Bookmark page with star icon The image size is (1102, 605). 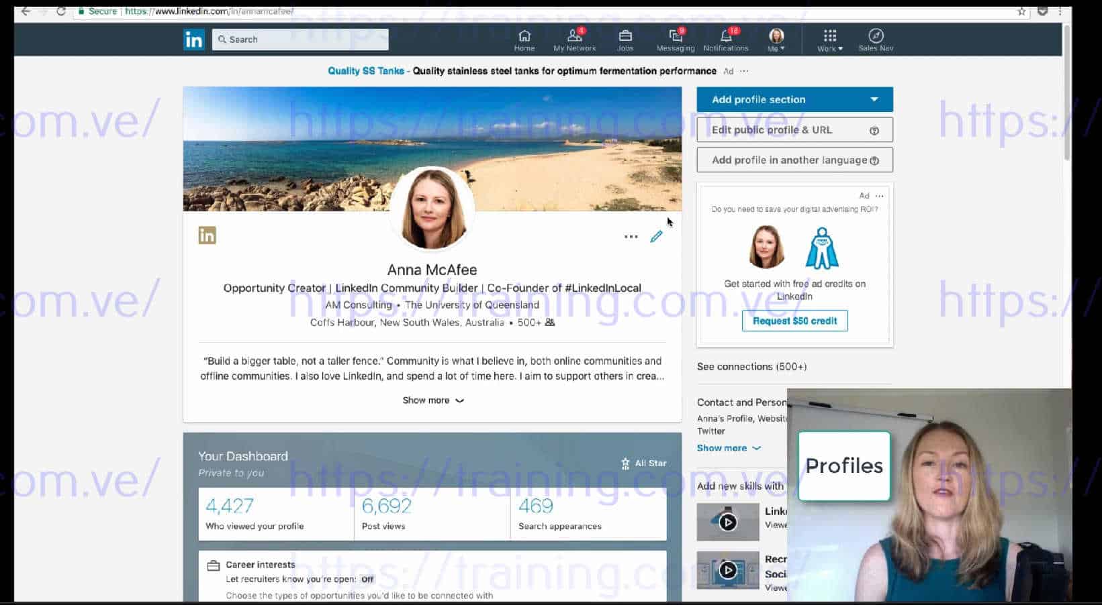click(1021, 11)
